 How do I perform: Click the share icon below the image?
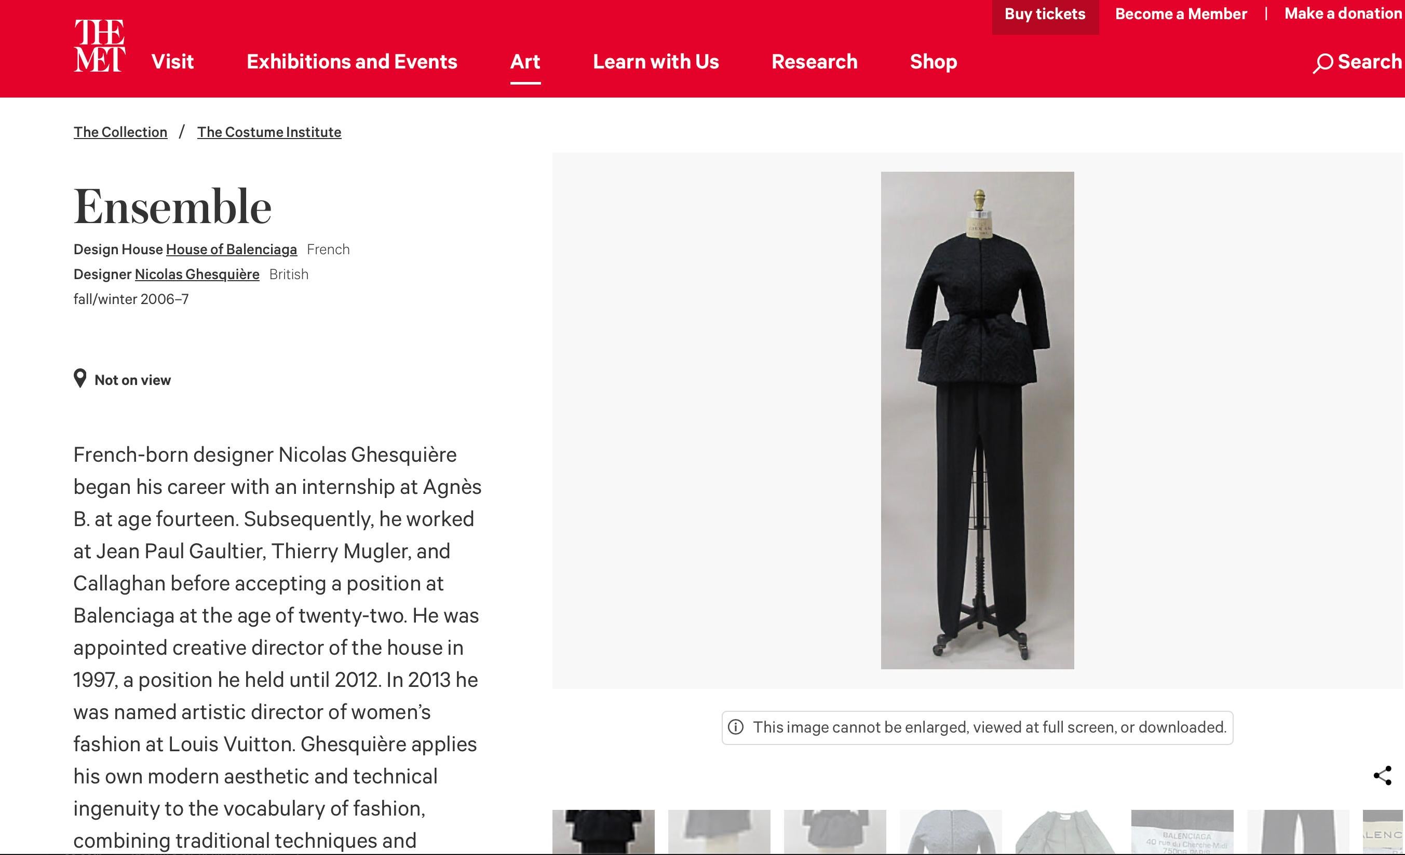pyautogui.click(x=1382, y=775)
